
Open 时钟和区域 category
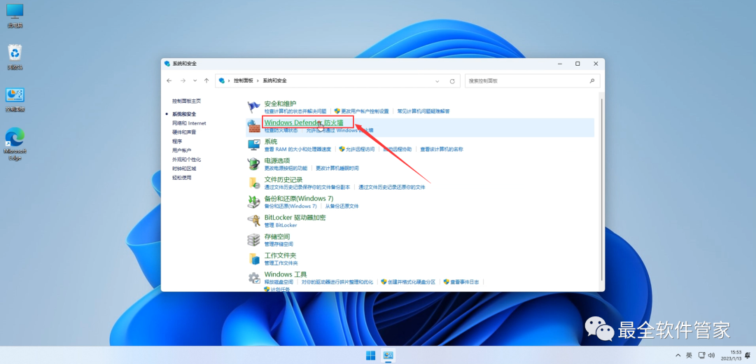pos(184,169)
